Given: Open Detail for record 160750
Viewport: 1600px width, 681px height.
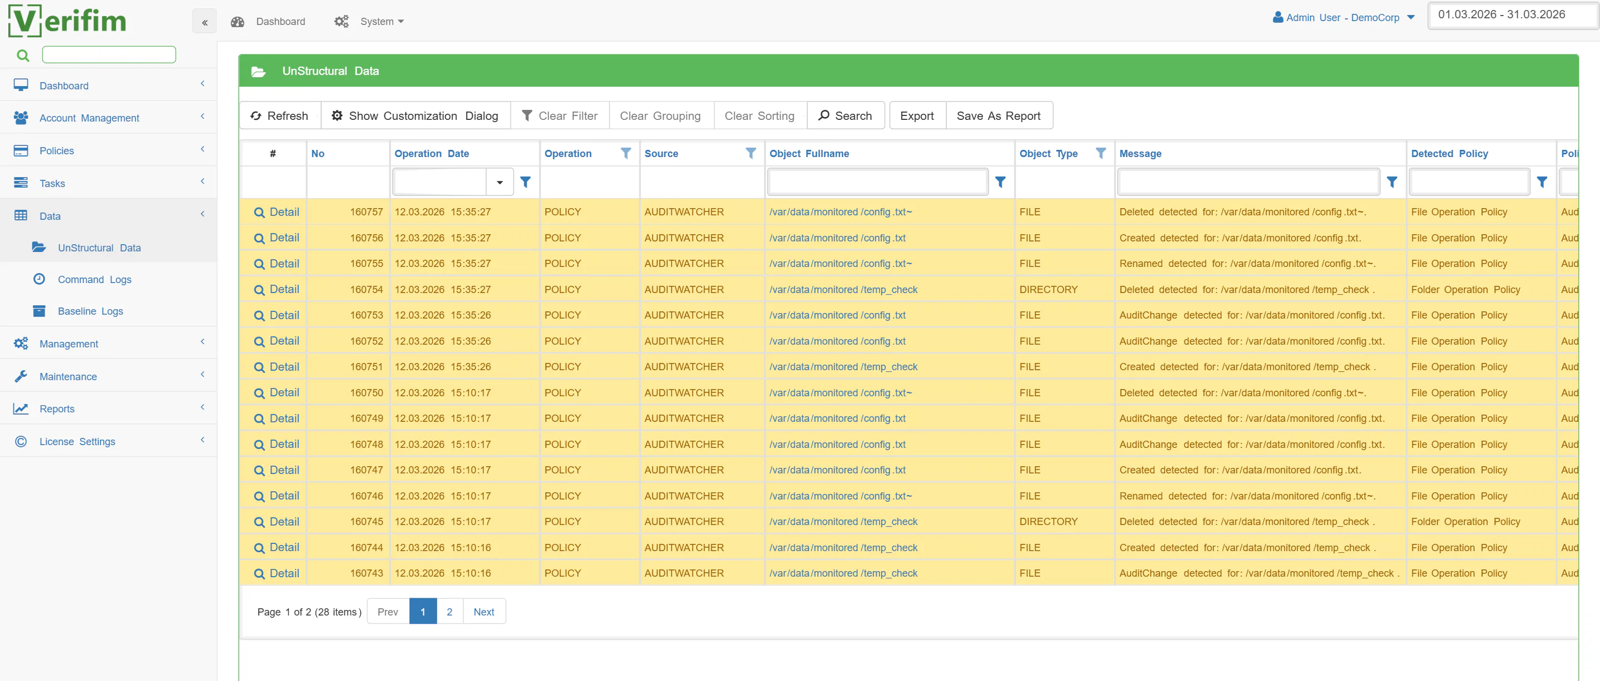Looking at the screenshot, I should (x=277, y=392).
